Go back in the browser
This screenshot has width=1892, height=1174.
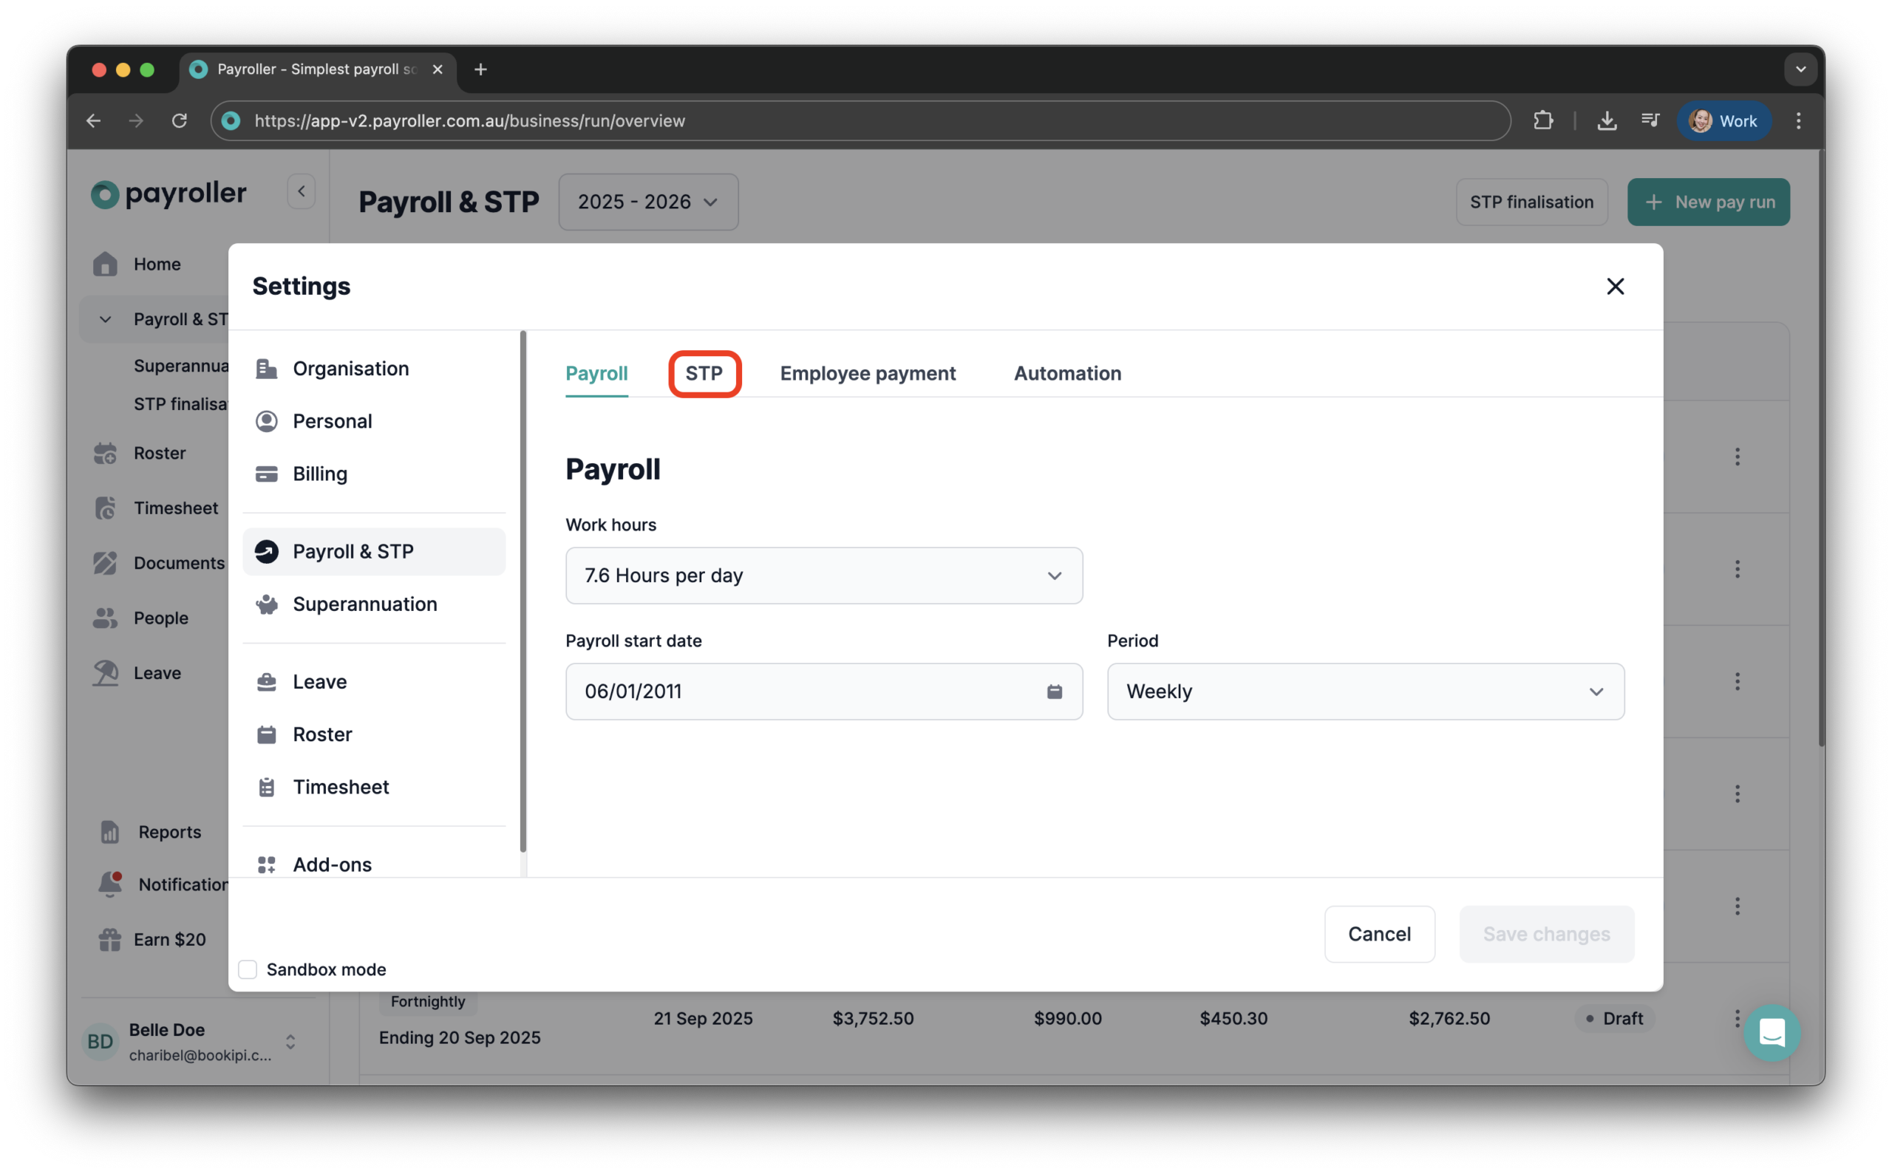pos(94,121)
